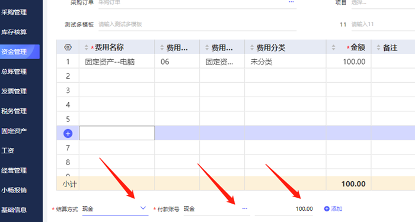Viewport: 415px width, 222px height.
Task: Click the payment amount 100.00 field
Action: coord(284,209)
